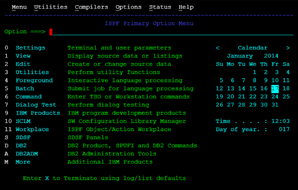This screenshot has width=298, height=190.
Task: Select option A DB2ADM
Action: click(x=27, y=154)
